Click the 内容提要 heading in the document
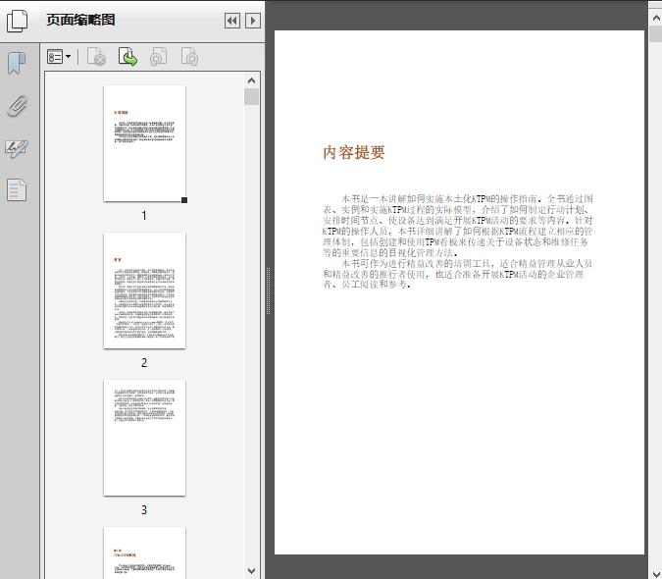This screenshot has height=579, width=662. click(354, 153)
